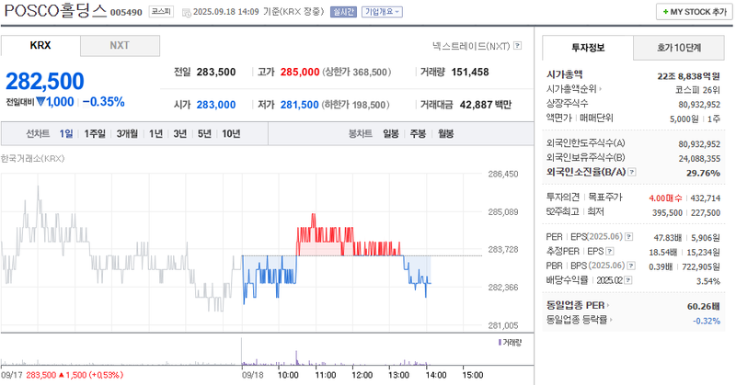Click the 4.00매수 investment opinion
Viewport: 736px width, 385px height.
665,198
